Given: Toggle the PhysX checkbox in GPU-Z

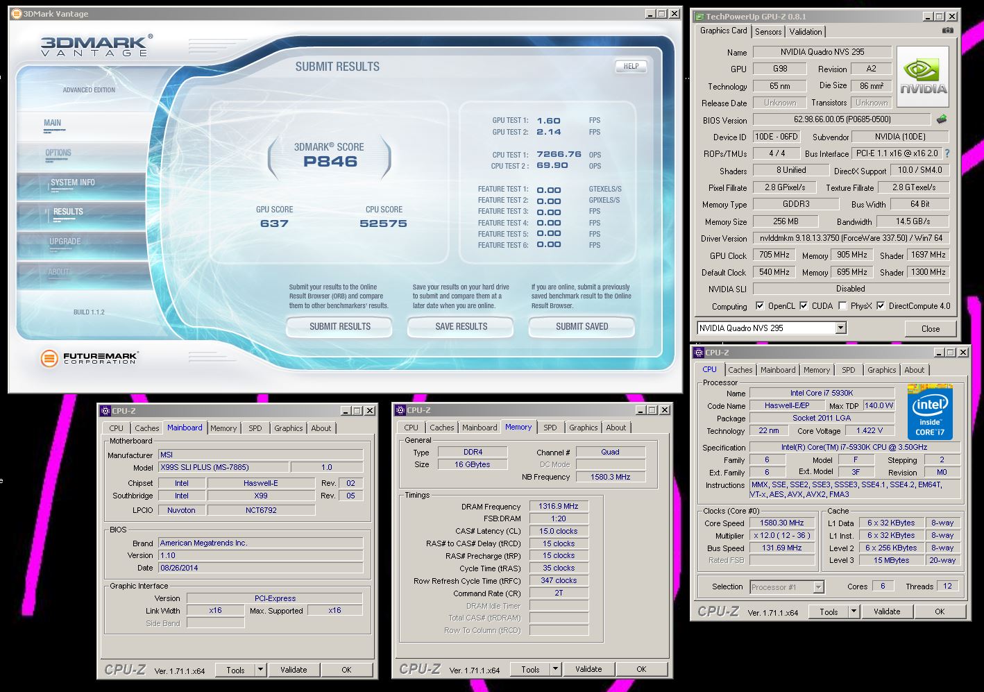Looking at the screenshot, I should click(x=842, y=305).
